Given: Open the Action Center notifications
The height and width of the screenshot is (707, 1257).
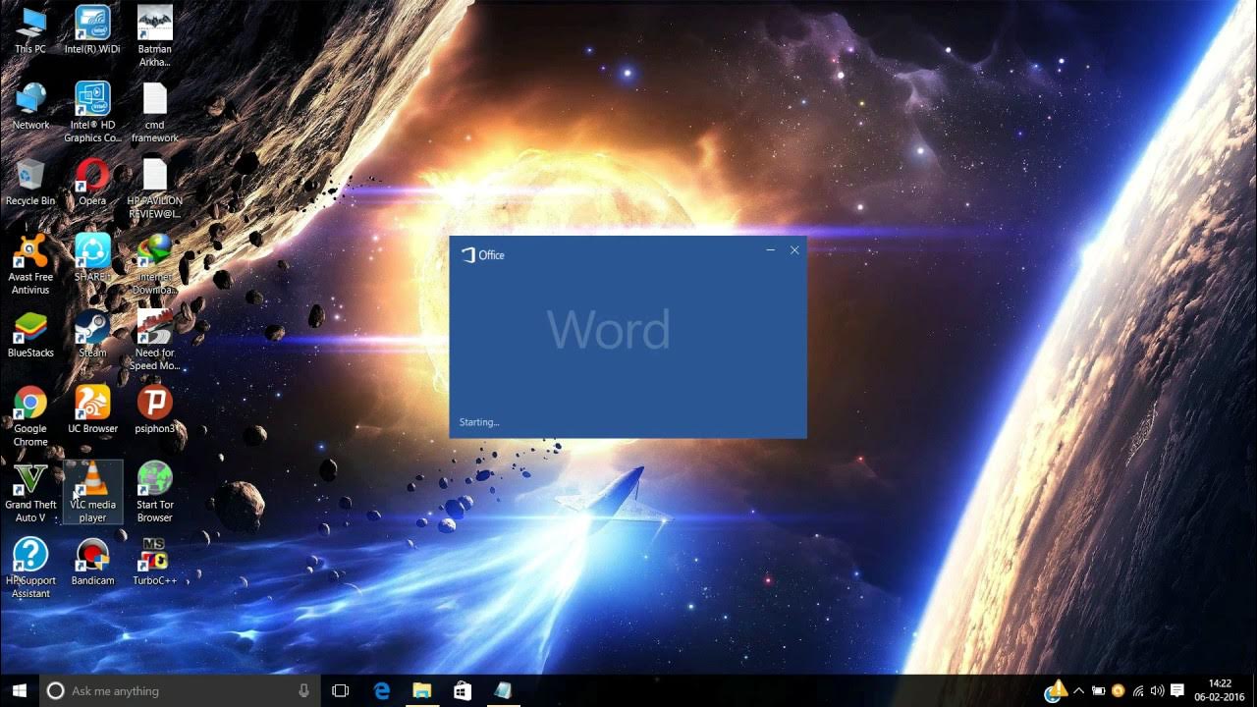Looking at the screenshot, I should [x=1177, y=691].
